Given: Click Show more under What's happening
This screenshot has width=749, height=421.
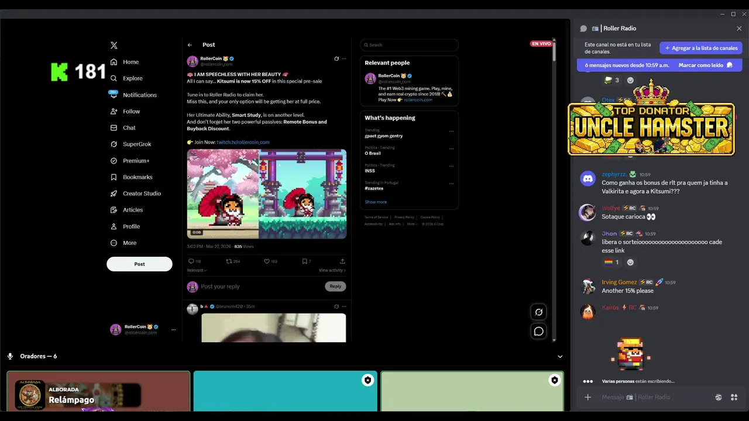Looking at the screenshot, I should pos(376,202).
